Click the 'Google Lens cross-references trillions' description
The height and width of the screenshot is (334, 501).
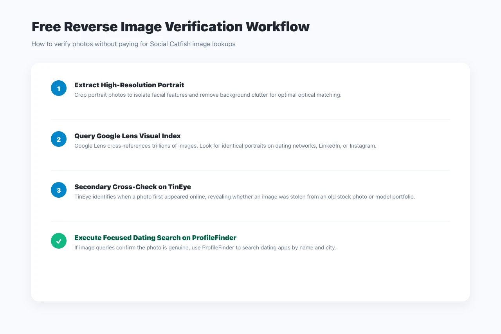point(225,146)
